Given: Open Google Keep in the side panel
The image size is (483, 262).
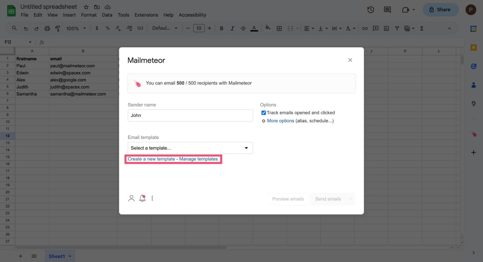Looking at the screenshot, I should 473,48.
